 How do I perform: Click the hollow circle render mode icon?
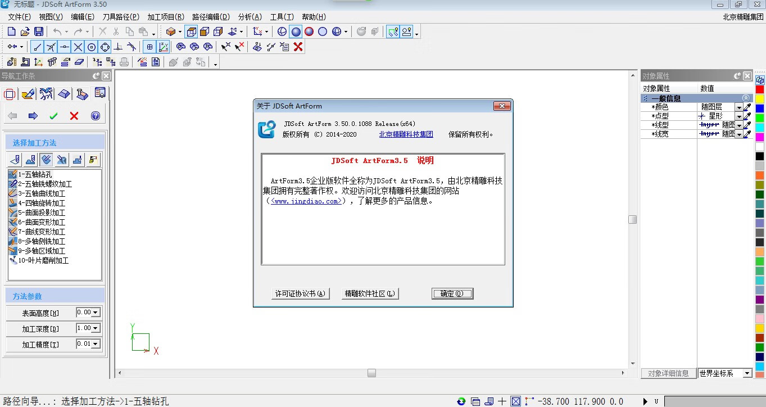pos(323,32)
